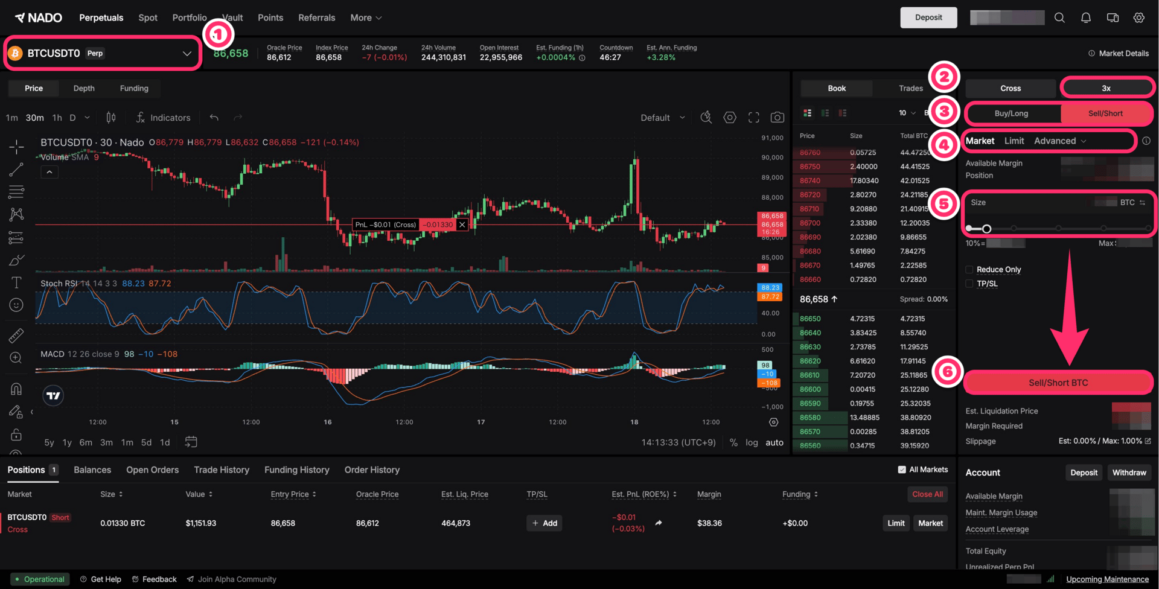Select the Limit order type tab

coord(1014,141)
